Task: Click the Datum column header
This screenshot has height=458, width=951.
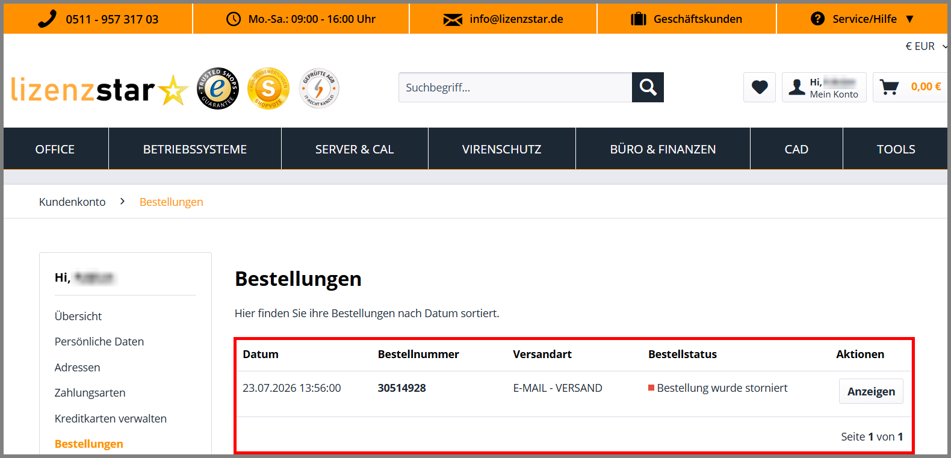Action: 261,354
